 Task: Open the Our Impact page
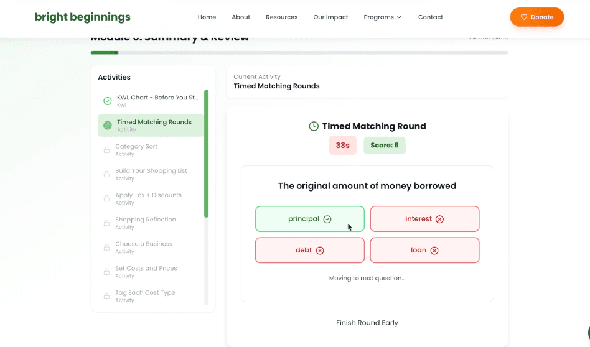(x=330, y=17)
